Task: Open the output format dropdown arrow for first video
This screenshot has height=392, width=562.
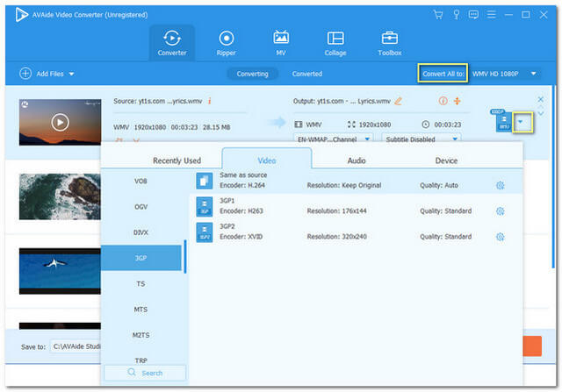Action: (x=522, y=122)
